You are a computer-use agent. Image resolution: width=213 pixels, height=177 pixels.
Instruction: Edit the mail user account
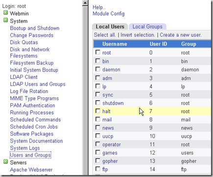click(x=107, y=120)
